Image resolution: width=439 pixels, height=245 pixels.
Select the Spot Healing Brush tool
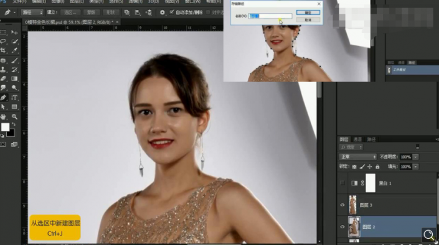click(3, 60)
